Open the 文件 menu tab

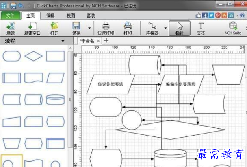11,15
